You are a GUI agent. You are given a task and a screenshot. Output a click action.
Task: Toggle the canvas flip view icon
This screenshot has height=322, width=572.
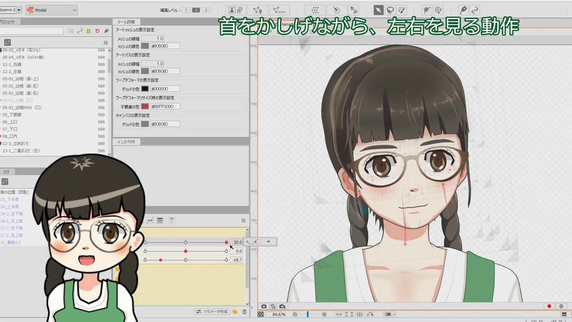pyautogui.click(x=370, y=314)
